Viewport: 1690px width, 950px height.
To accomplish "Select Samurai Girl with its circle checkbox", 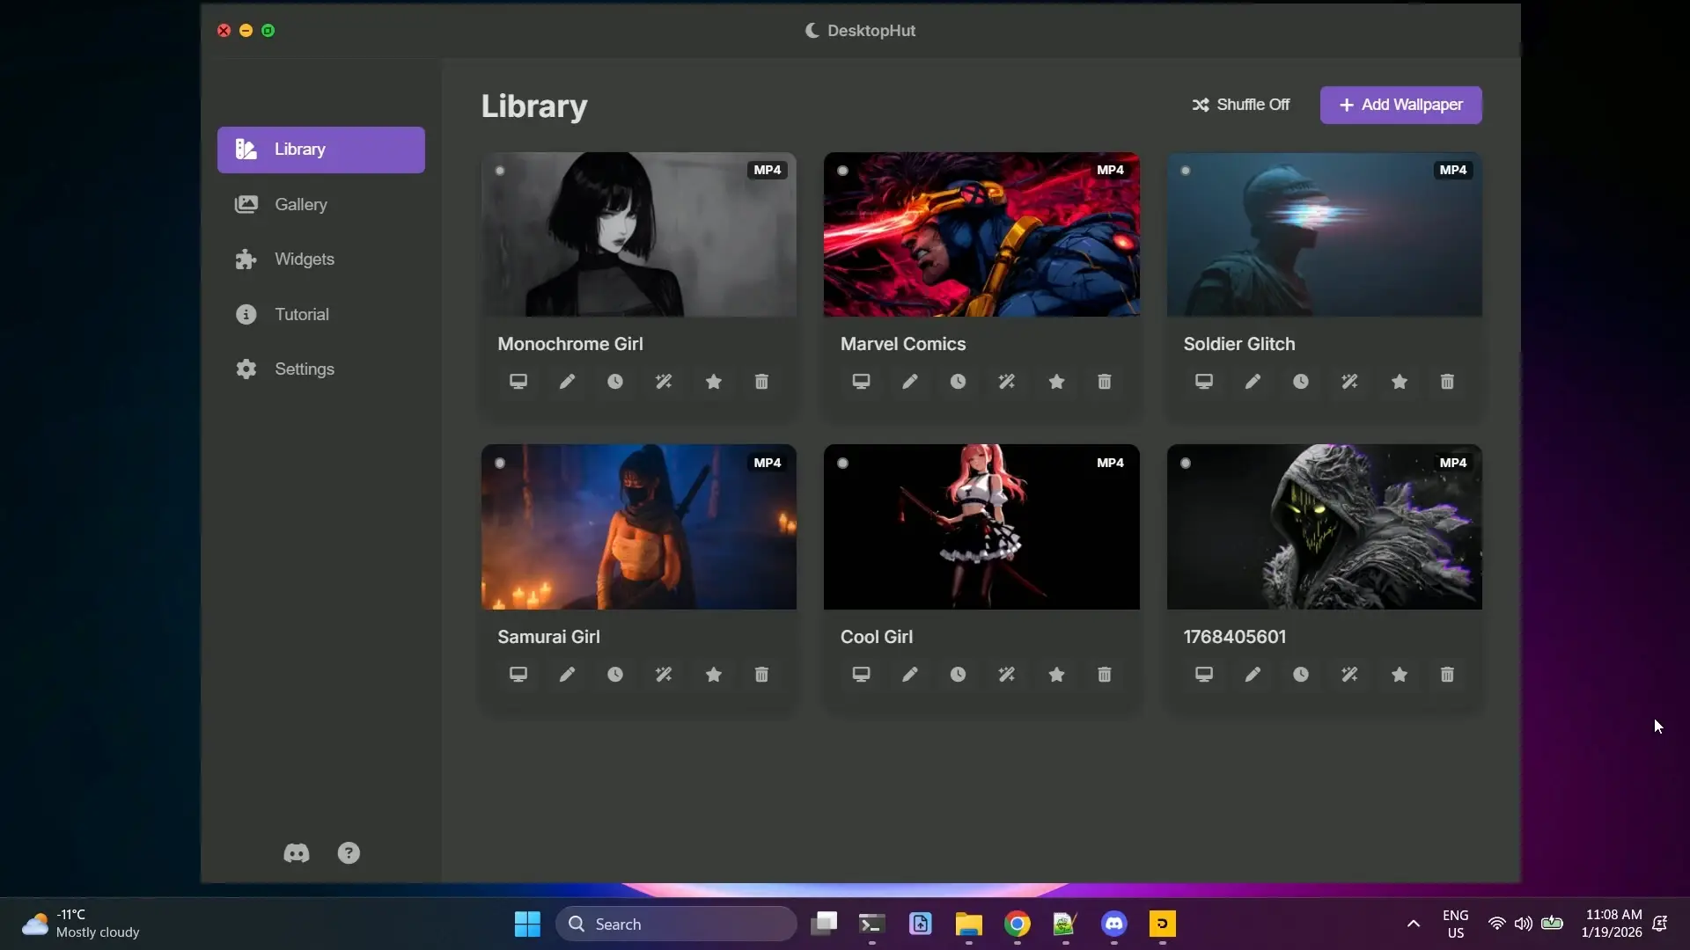I will click(500, 464).
